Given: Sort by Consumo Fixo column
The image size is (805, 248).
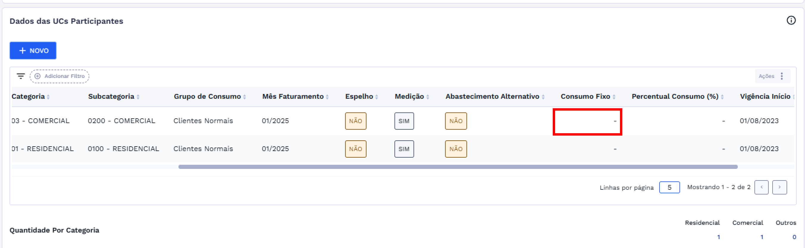Looking at the screenshot, I should [x=614, y=97].
